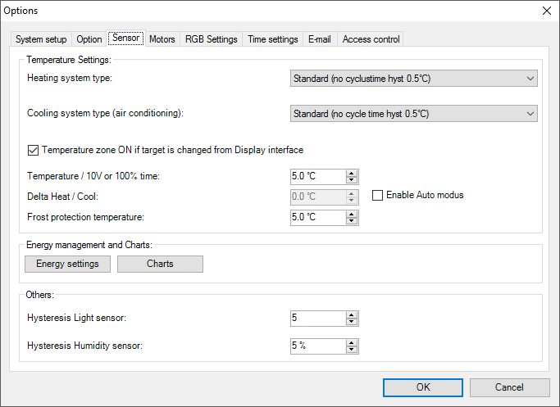Enable the Auto modus checkbox
The width and height of the screenshot is (560, 407).
(378, 195)
